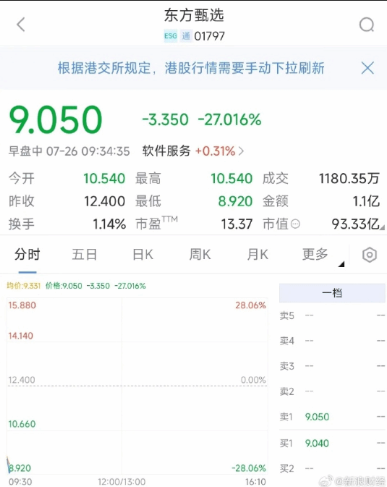
Task: Open search with the magnifier icon
Action: 367,25
